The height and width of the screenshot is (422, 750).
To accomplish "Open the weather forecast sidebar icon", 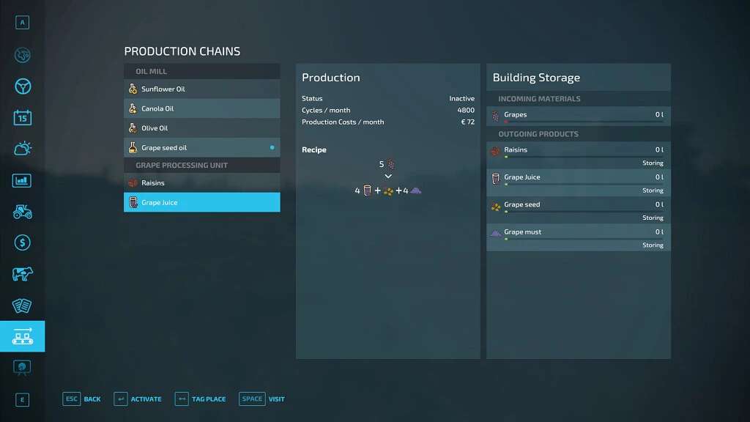I will [x=22, y=149].
